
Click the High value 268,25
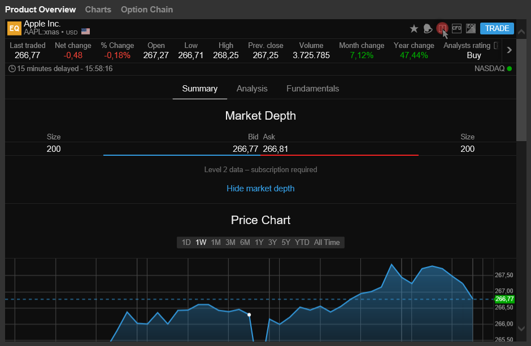coord(226,55)
